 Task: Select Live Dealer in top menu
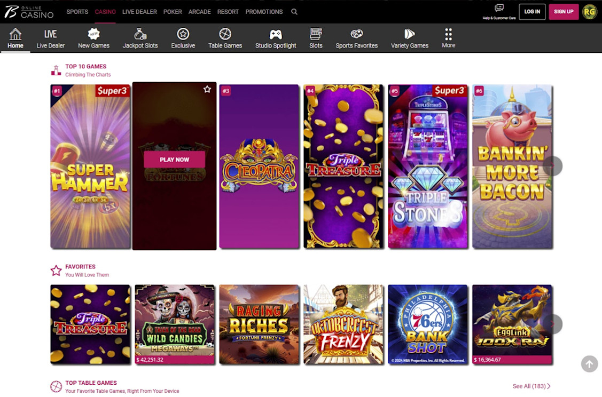[139, 12]
